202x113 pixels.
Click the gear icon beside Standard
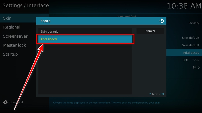tap(5, 102)
